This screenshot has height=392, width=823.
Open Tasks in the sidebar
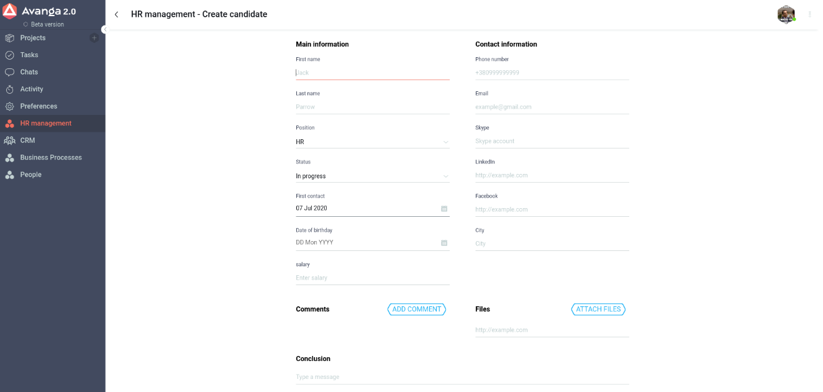point(29,55)
